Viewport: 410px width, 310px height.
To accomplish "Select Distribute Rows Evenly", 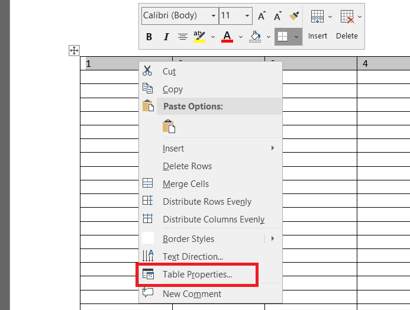I will tap(206, 202).
